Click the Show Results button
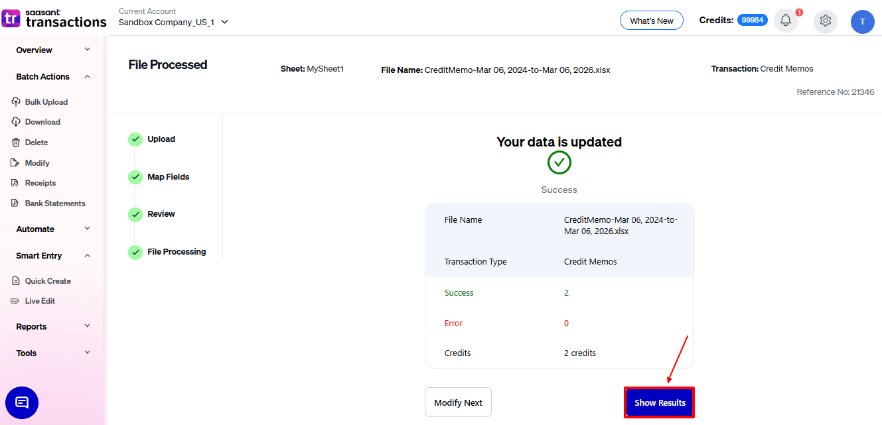 coord(660,402)
